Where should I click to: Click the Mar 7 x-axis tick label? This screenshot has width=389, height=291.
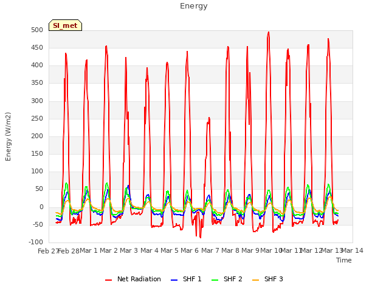[210, 251]
